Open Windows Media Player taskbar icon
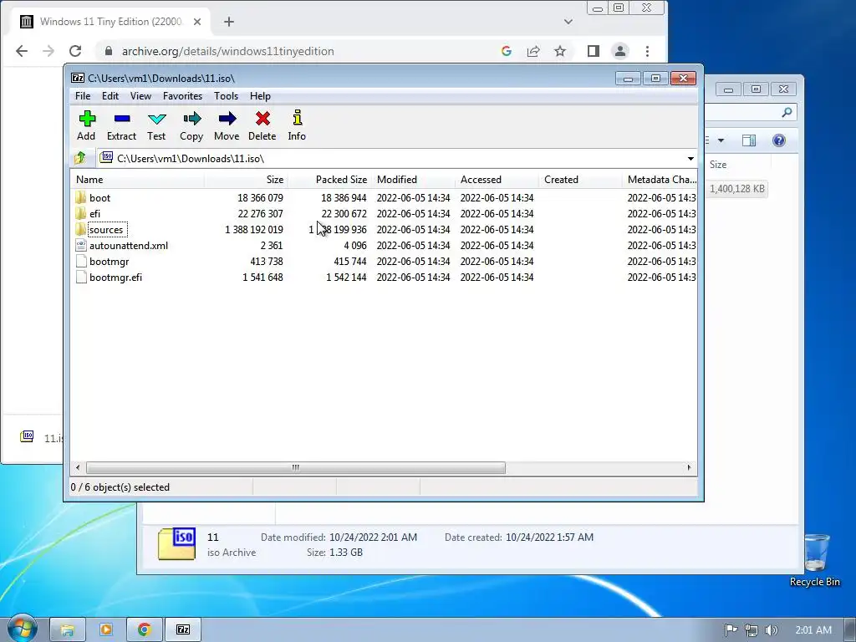 pyautogui.click(x=106, y=630)
